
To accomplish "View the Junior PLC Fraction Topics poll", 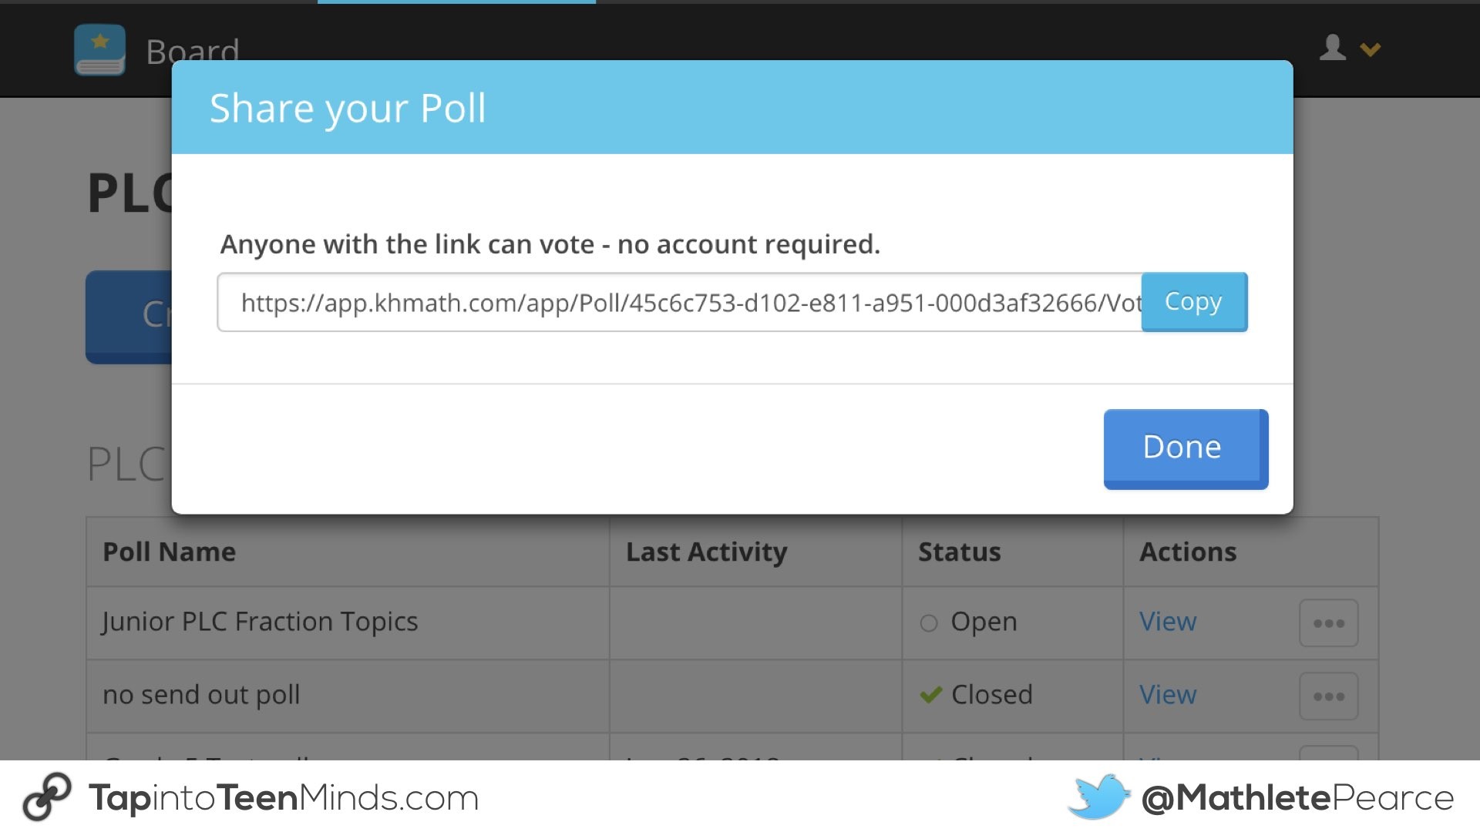I will [1168, 622].
